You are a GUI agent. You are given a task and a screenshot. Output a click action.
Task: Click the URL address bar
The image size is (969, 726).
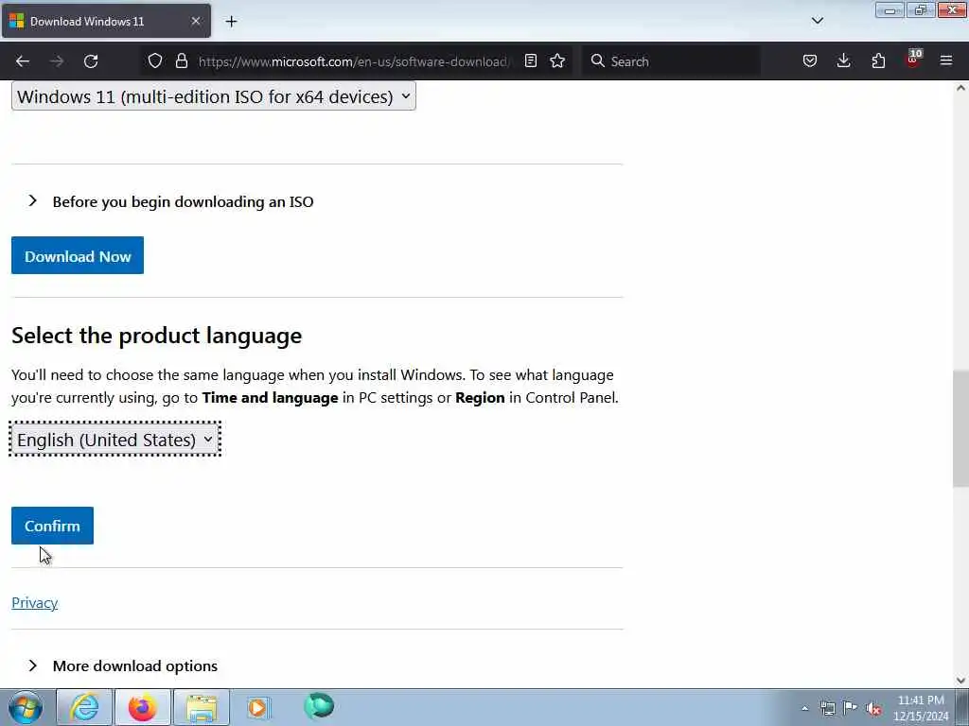[x=352, y=61]
